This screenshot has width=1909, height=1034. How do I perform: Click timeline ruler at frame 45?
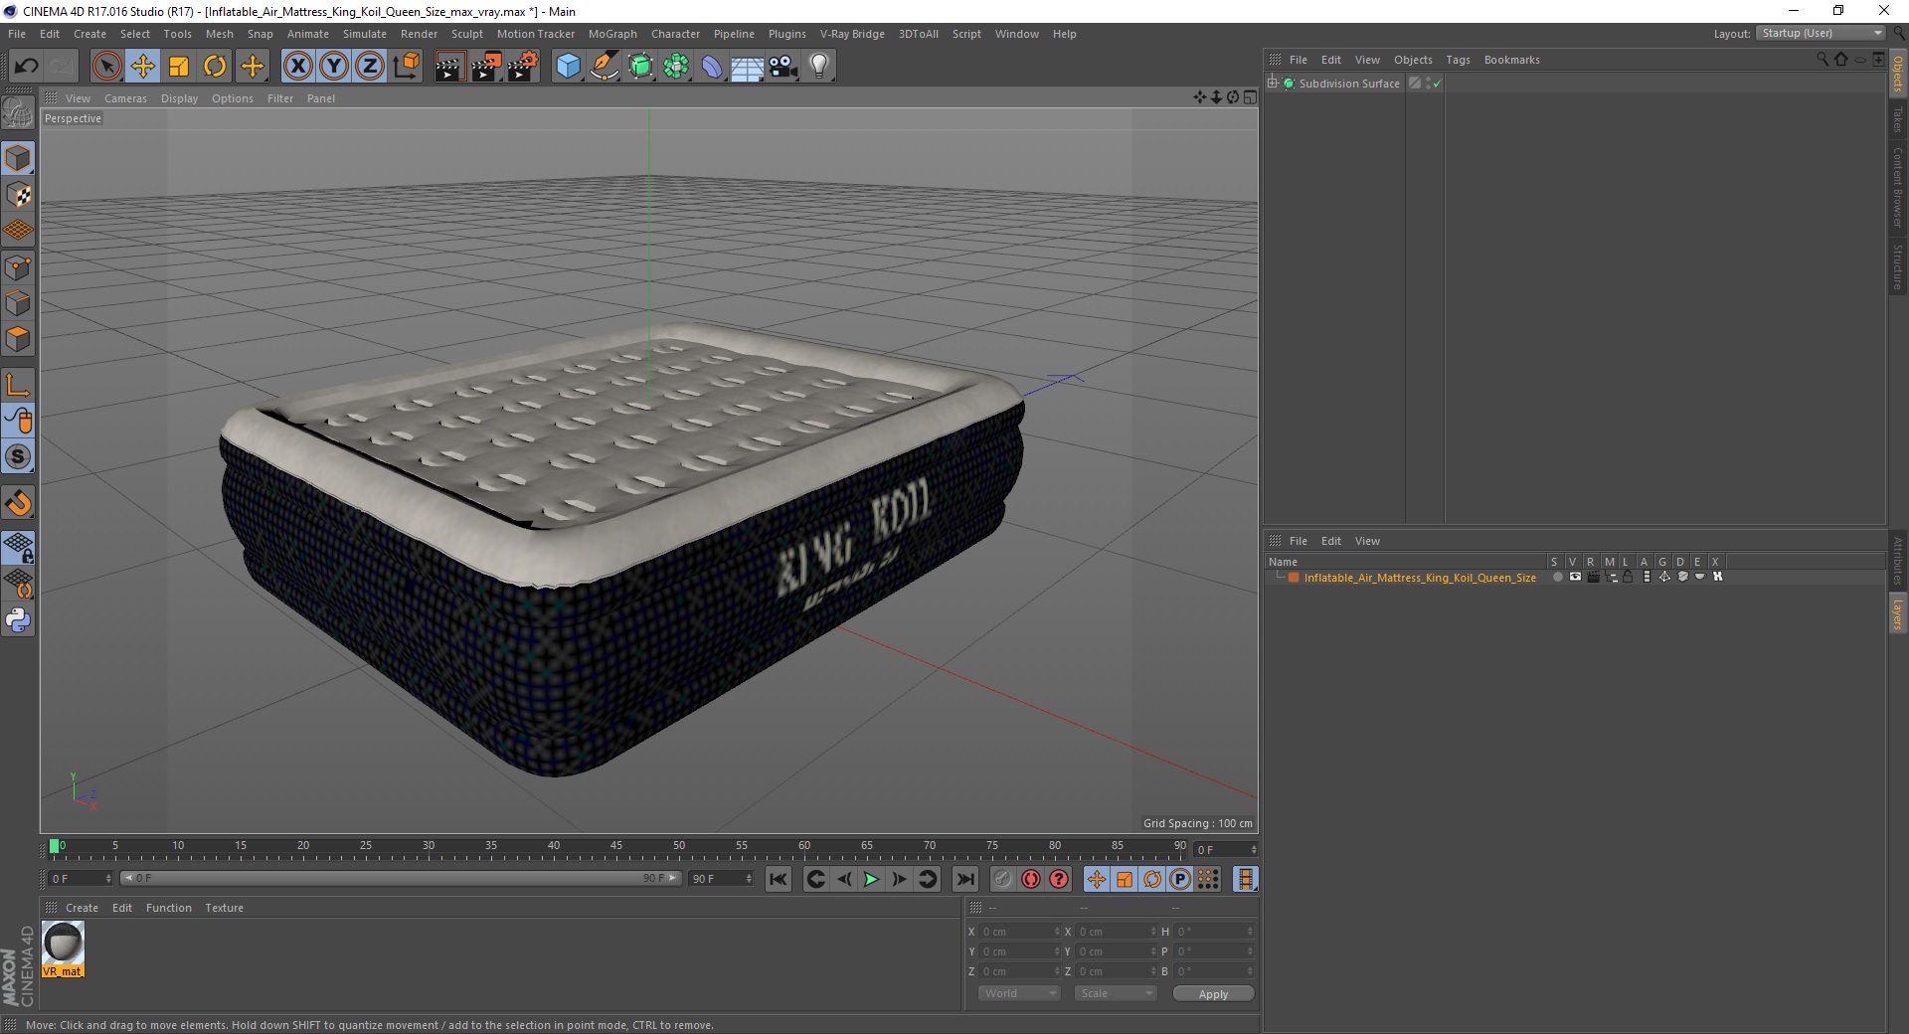(x=616, y=848)
